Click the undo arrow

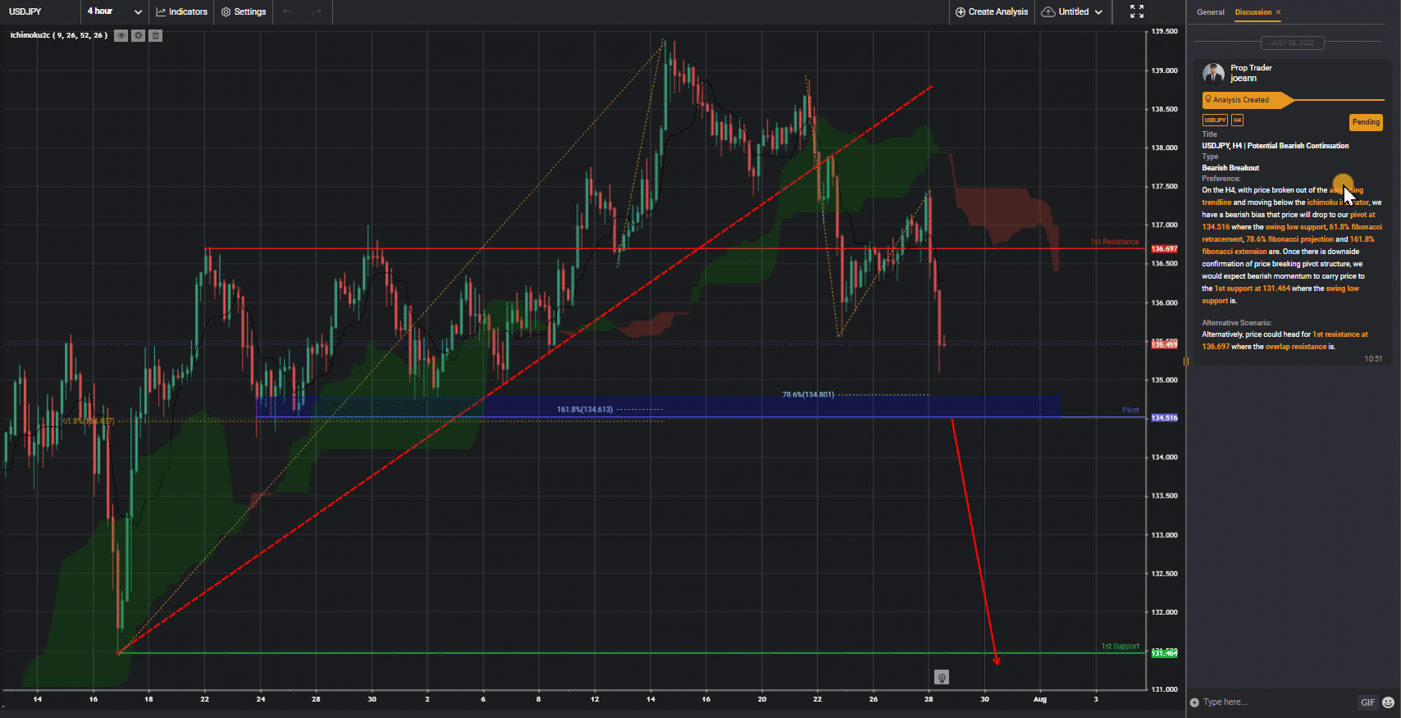[287, 11]
